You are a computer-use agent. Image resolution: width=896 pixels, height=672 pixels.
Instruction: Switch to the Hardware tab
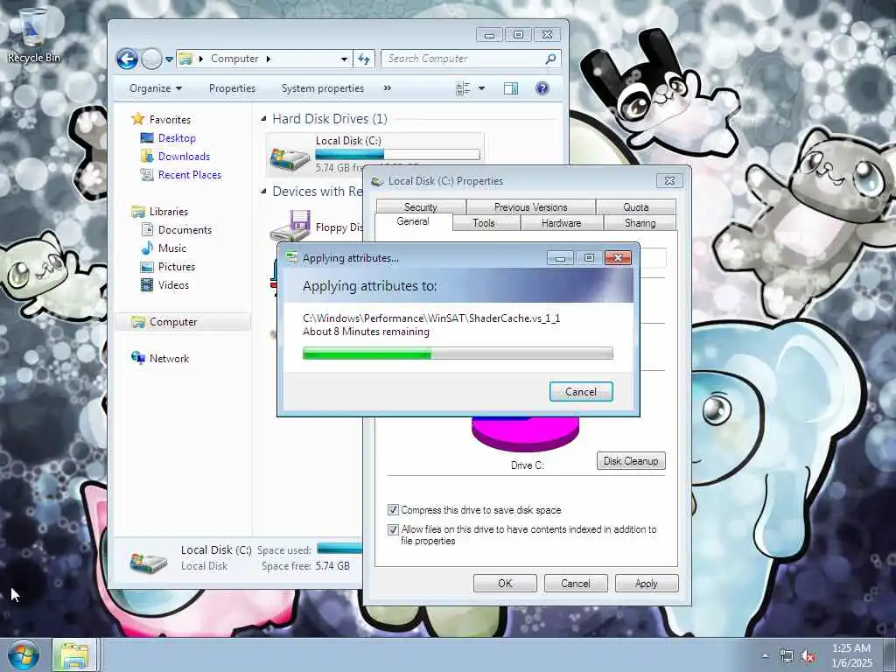[561, 223]
